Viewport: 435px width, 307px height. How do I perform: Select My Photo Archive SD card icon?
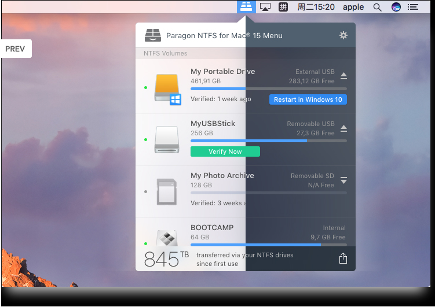[x=167, y=191]
